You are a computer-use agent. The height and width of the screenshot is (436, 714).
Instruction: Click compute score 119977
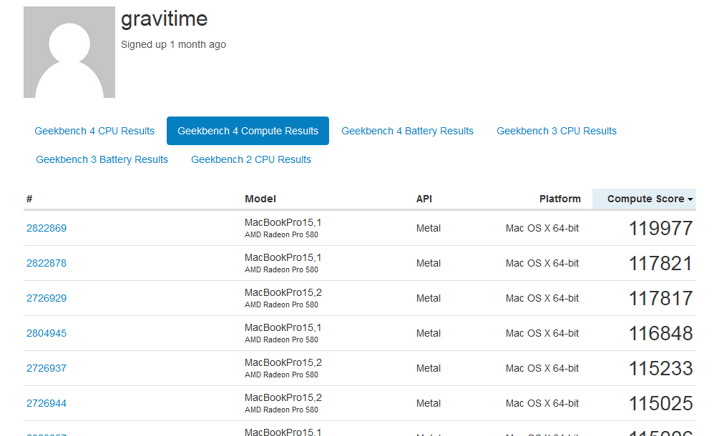(x=661, y=229)
